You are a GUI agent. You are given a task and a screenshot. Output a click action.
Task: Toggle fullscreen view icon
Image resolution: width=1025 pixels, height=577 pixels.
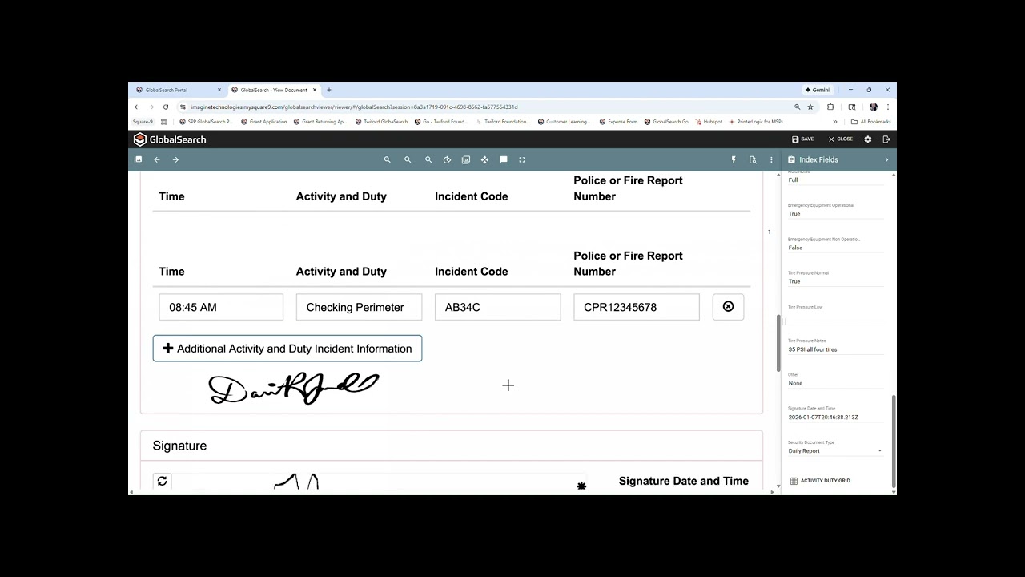click(522, 159)
